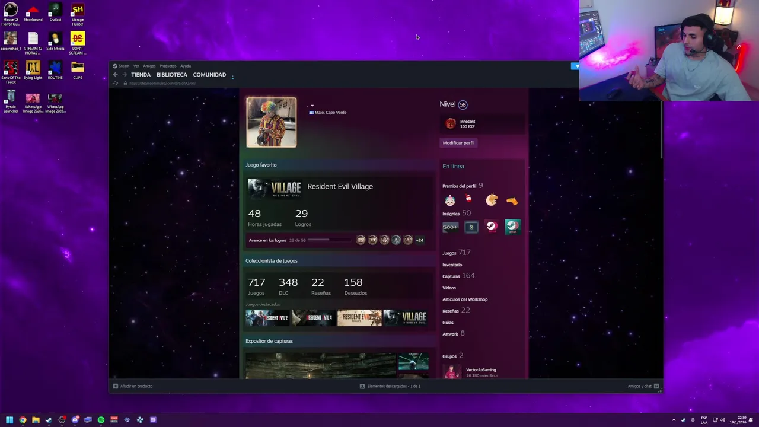This screenshot has height=427, width=759.
Task: Switch to the TIENDA tab
Action: click(141, 75)
